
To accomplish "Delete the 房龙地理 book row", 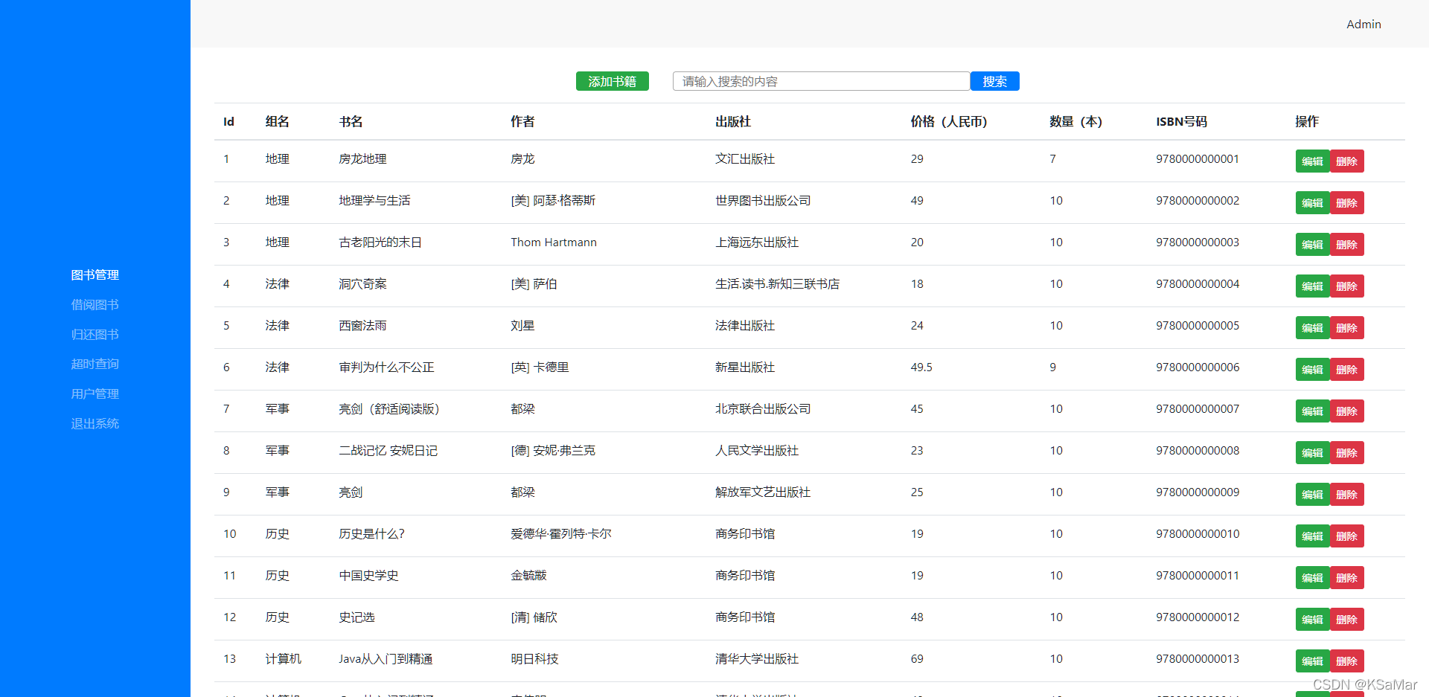I will point(1346,161).
